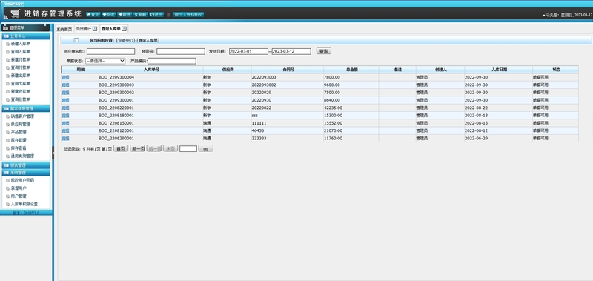Click the 前进 forward toolbar button
Screen dimensions: 593x281
point(125,14)
